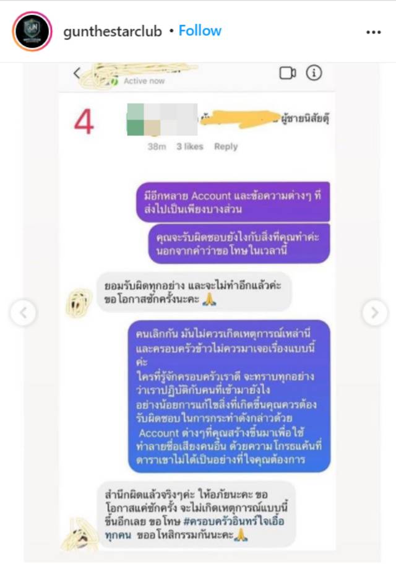Click the blurred commenter avatar
396x564 pixels.
click(162, 119)
